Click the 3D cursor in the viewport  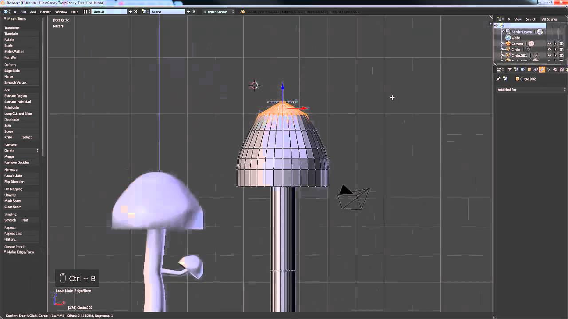(254, 85)
